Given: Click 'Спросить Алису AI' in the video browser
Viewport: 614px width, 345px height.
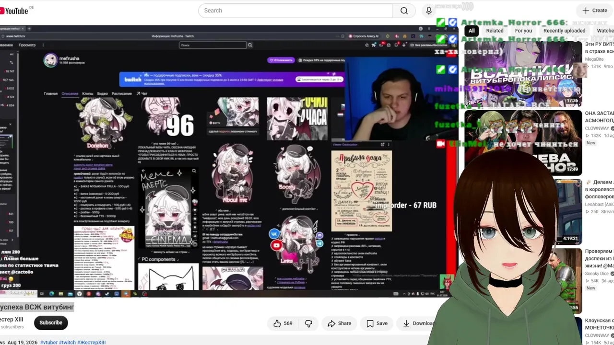Looking at the screenshot, I should (x=365, y=36).
